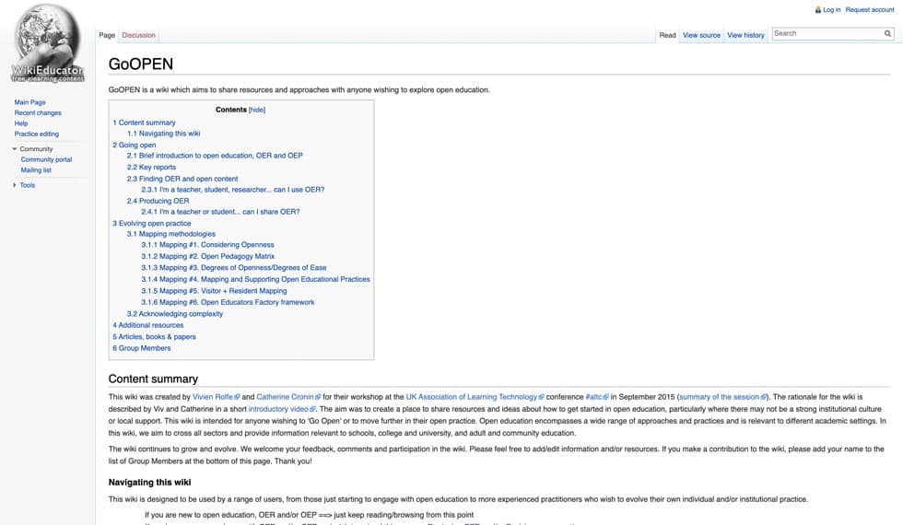The width and height of the screenshot is (903, 525).
Task: Collapse the Community sidebar section
Action: [15, 149]
